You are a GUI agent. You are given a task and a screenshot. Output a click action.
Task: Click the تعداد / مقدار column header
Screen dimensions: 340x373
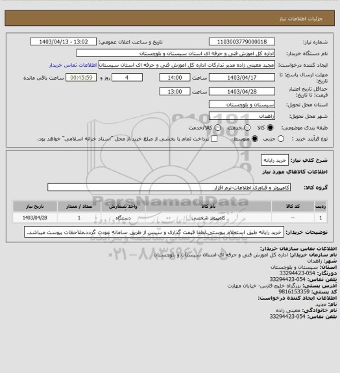[79, 207]
